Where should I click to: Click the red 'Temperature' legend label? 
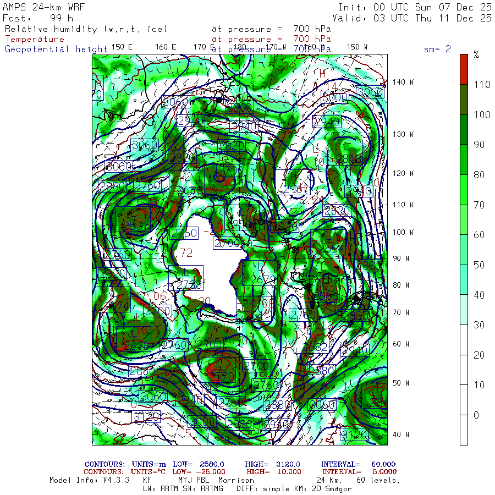click(x=35, y=39)
